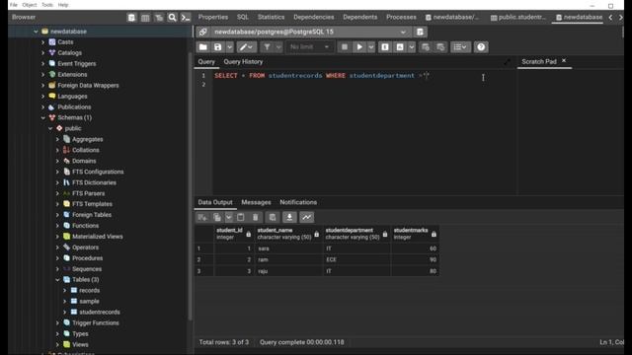Image resolution: width=632 pixels, height=355 pixels.
Task: Click the Explain Analyze icon
Action: point(400,47)
